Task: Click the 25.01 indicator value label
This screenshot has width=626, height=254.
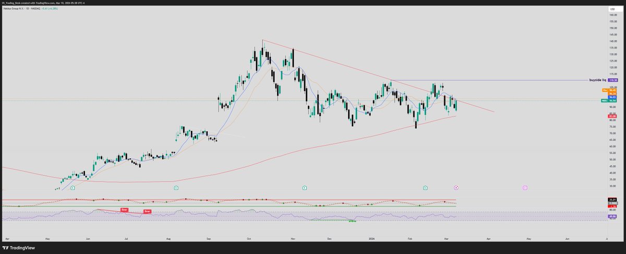Action: tap(612, 200)
